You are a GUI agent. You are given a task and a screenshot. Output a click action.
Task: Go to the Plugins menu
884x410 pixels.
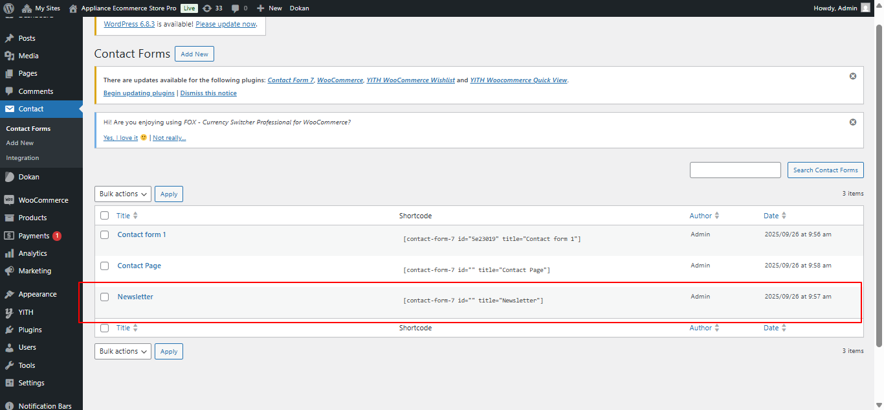click(x=30, y=330)
